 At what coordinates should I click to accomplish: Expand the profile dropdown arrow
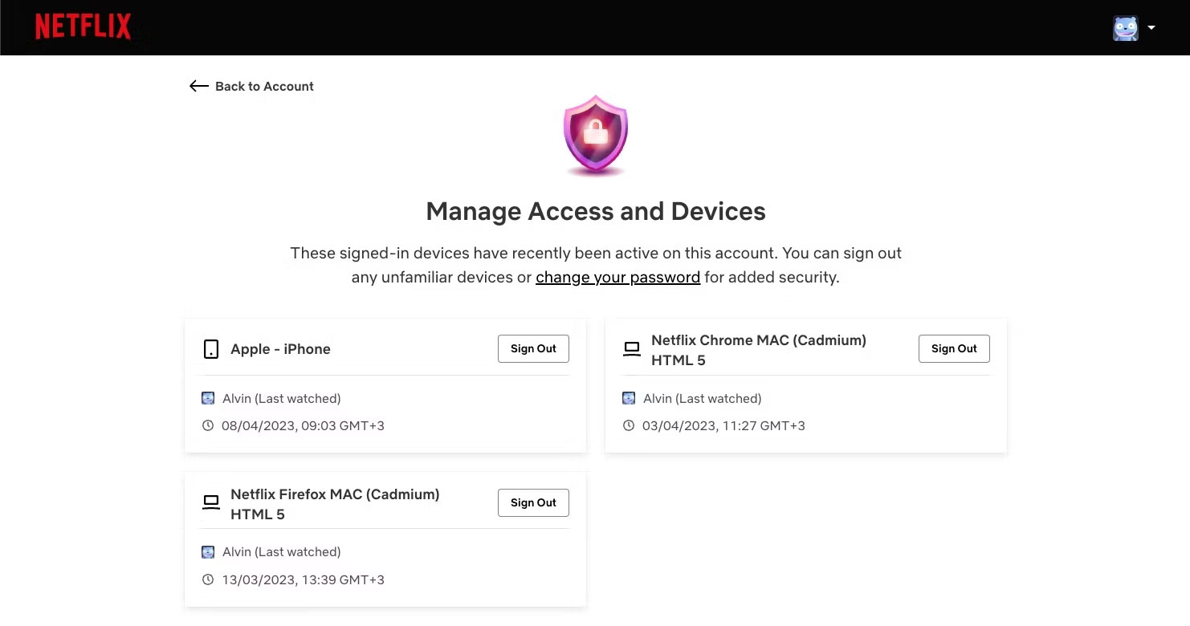tap(1151, 28)
